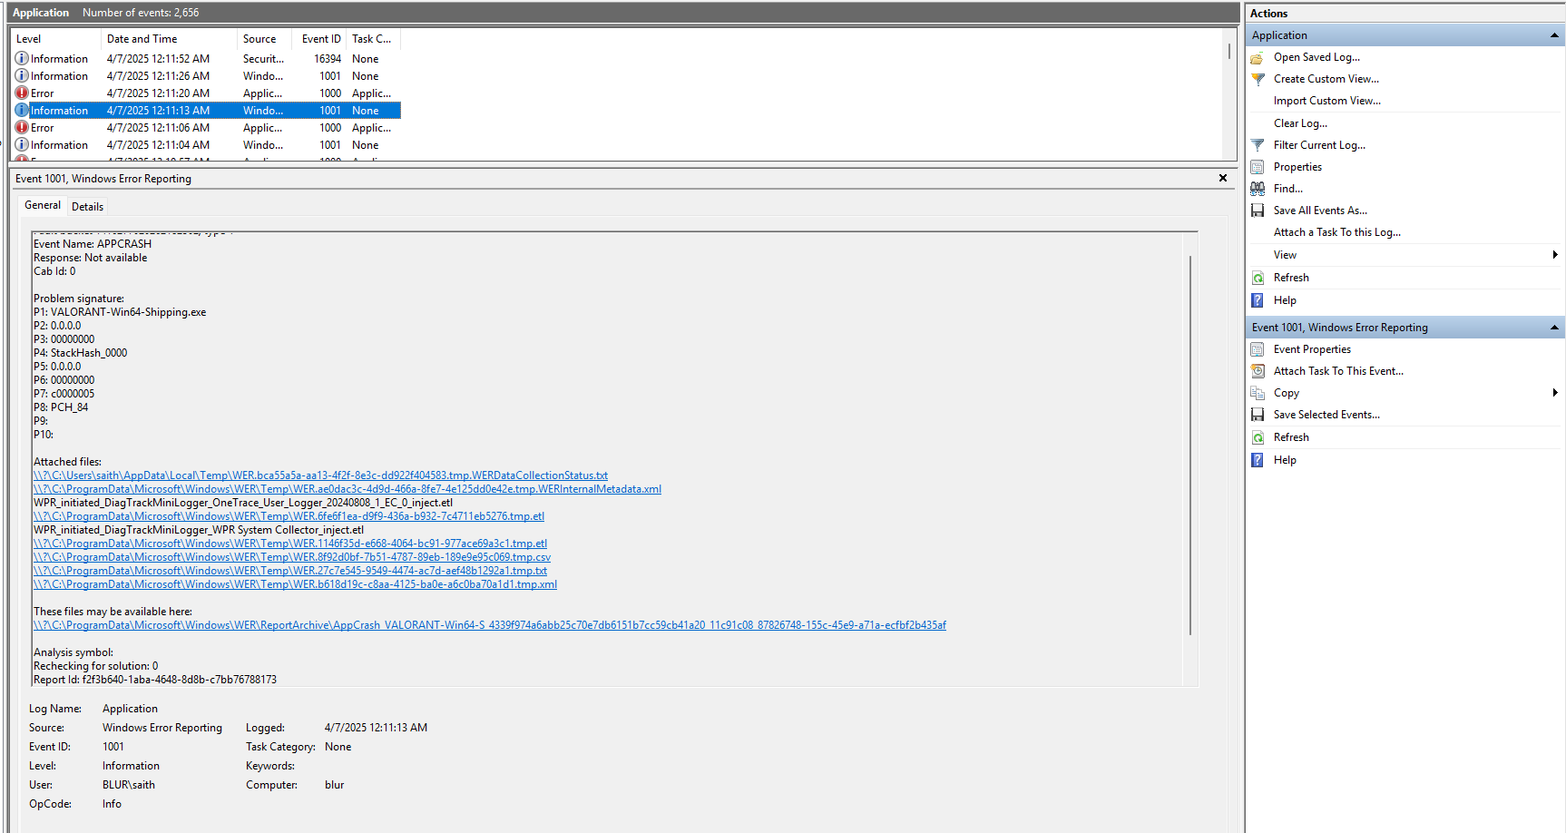Click the Find binoculars icon
This screenshot has width=1566, height=833.
click(x=1258, y=189)
